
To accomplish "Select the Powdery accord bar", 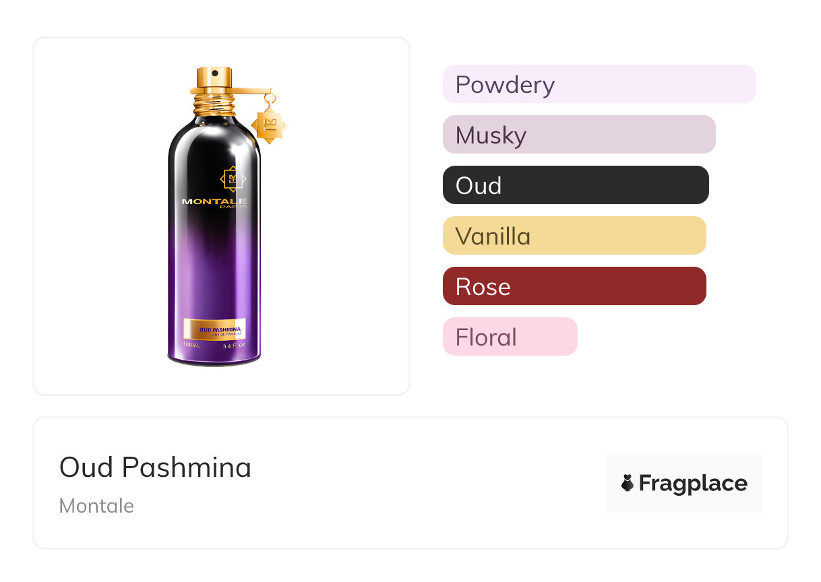I will (x=599, y=84).
